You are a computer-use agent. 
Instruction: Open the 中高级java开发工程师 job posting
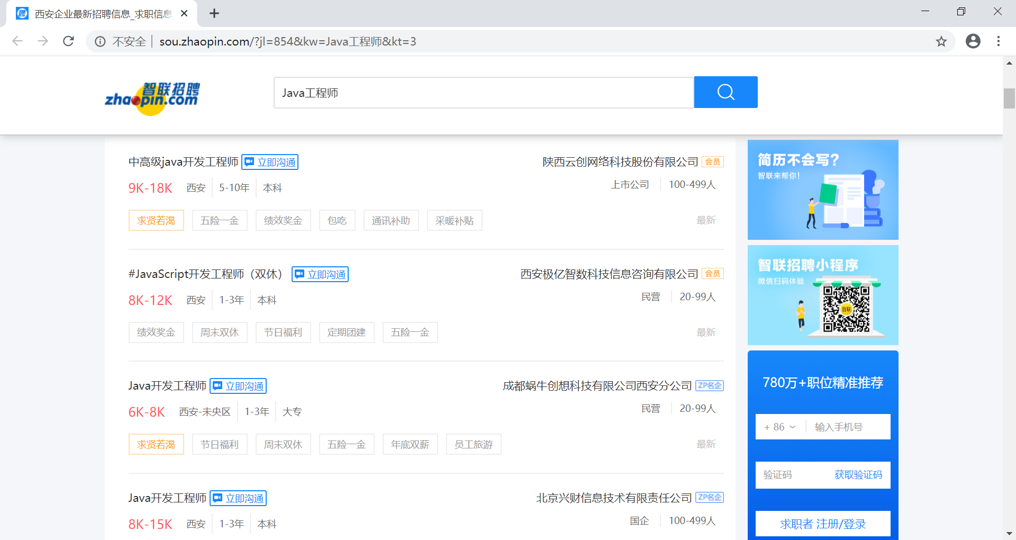[184, 161]
